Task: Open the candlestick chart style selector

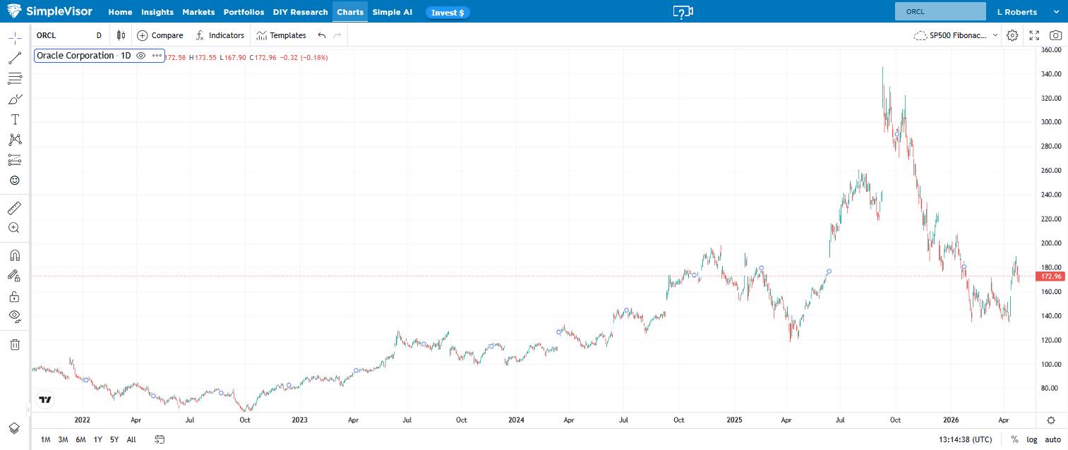Action: coord(121,35)
